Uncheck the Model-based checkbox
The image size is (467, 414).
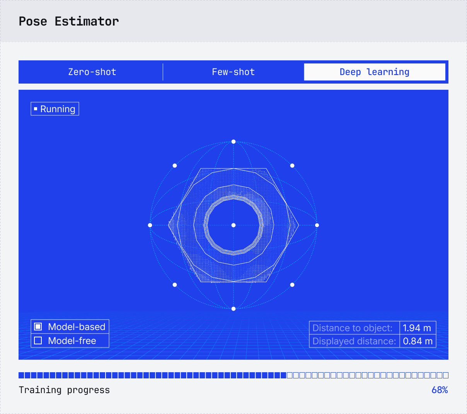click(38, 327)
